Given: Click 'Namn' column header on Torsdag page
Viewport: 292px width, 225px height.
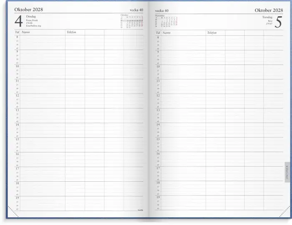Looking at the screenshot, I should 166,33.
